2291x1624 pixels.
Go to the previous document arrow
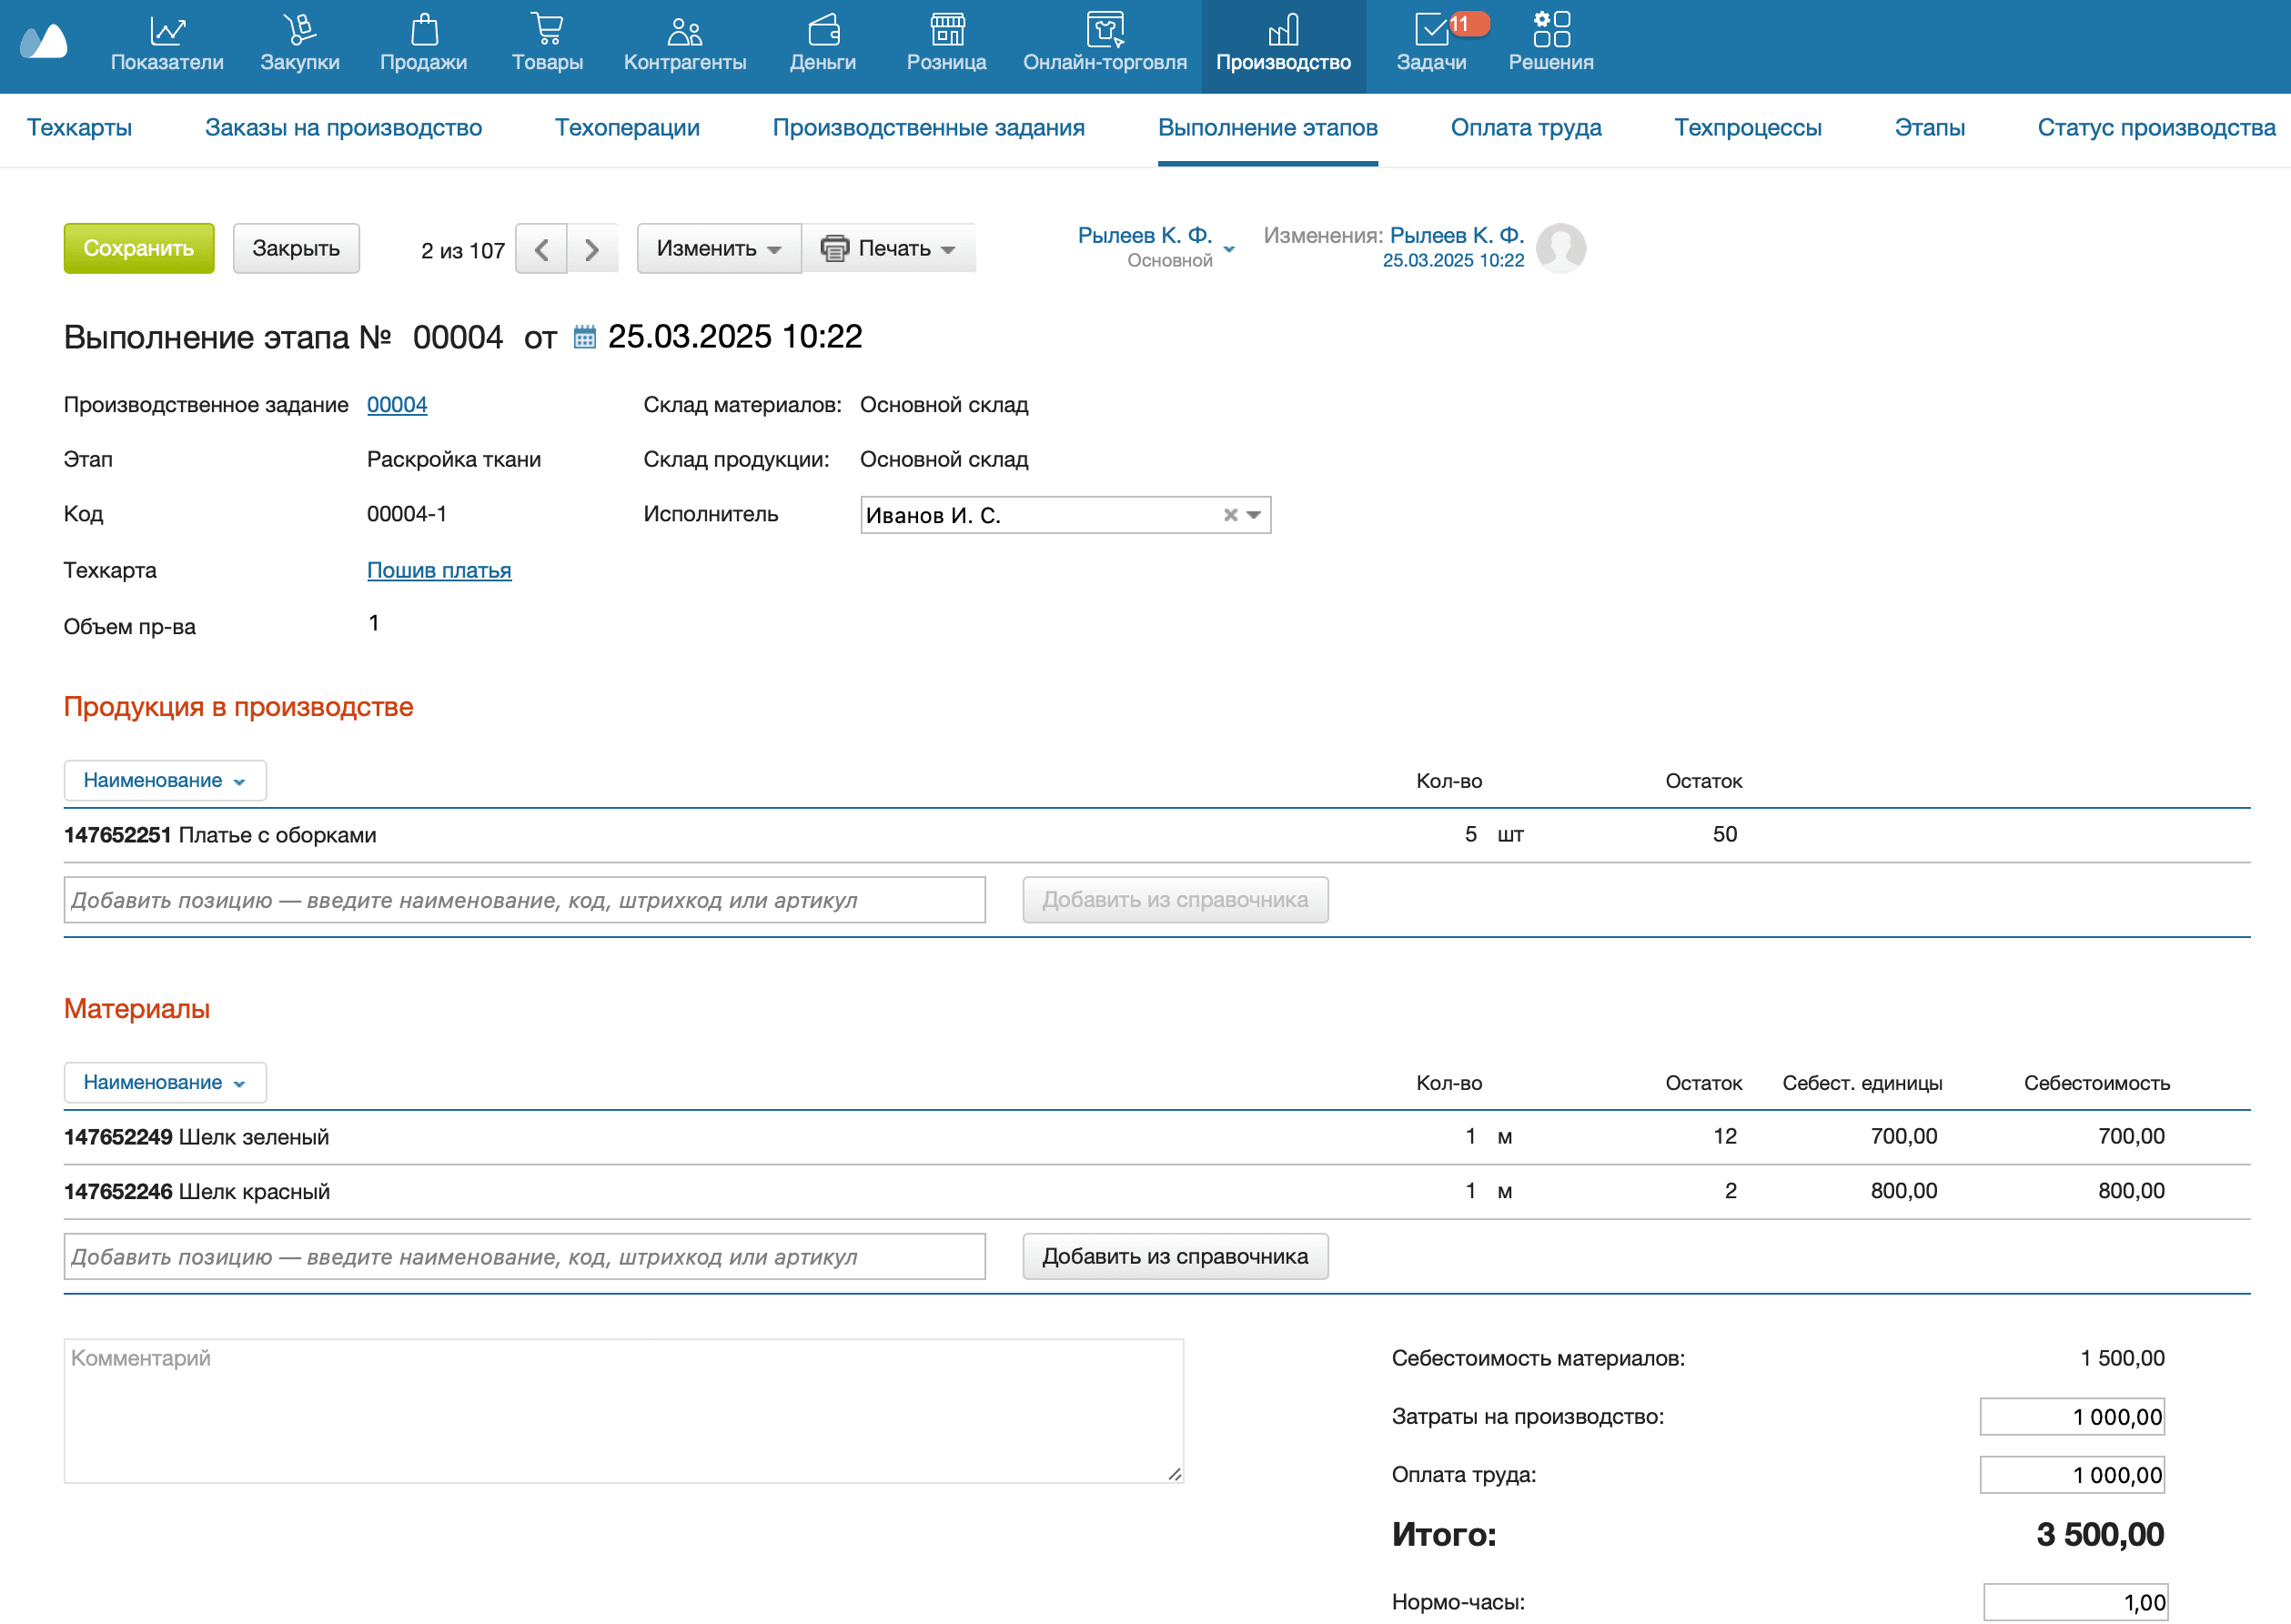click(x=541, y=249)
